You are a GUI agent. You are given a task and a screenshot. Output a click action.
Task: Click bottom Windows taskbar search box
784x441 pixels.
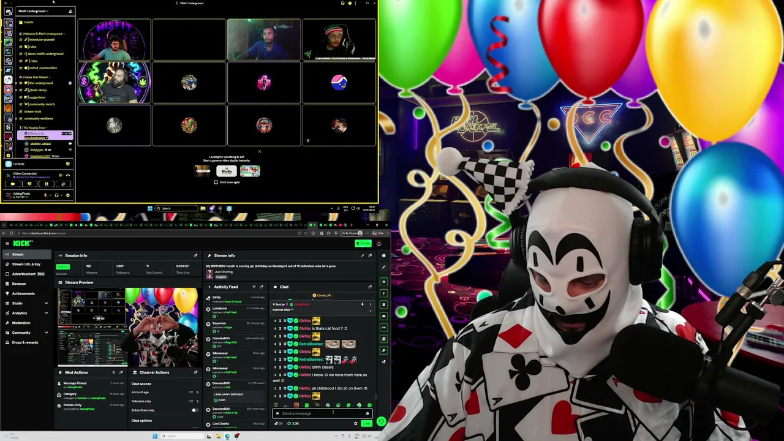point(182,436)
